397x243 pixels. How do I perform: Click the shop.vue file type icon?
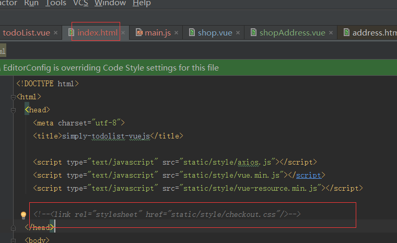pyautogui.click(x=192, y=32)
